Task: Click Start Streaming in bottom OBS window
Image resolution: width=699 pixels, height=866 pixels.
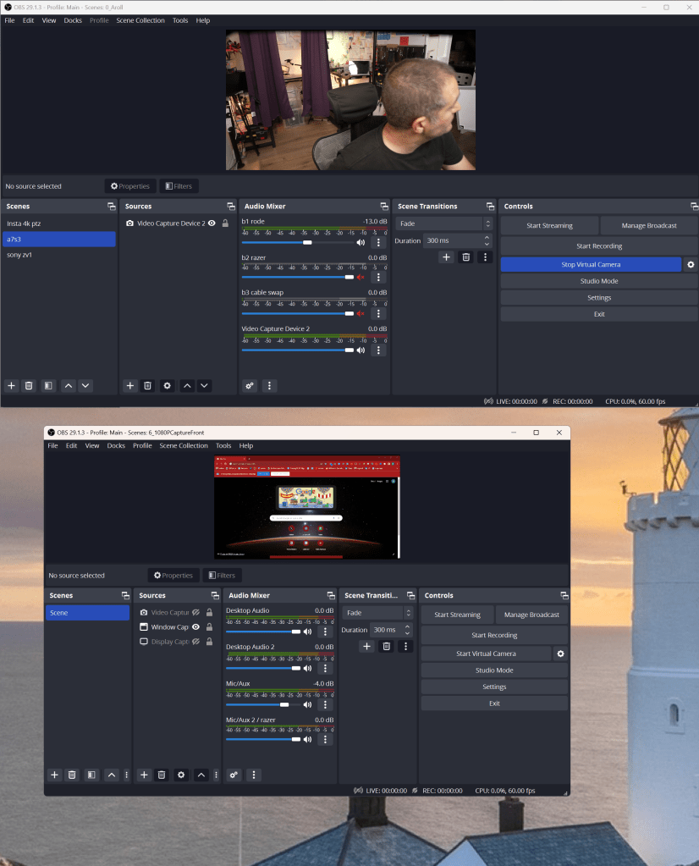Action: [457, 615]
